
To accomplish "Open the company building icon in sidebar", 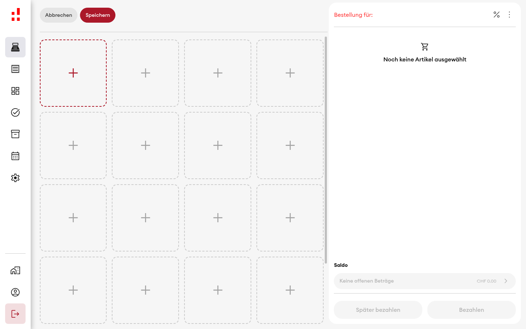I will (x=15, y=271).
